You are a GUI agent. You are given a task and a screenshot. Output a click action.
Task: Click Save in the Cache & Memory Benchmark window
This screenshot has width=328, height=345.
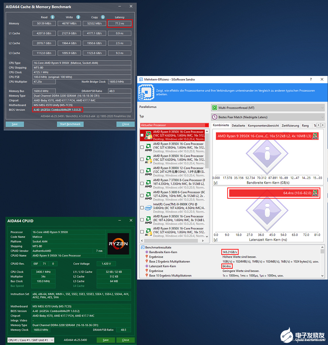point(15,124)
